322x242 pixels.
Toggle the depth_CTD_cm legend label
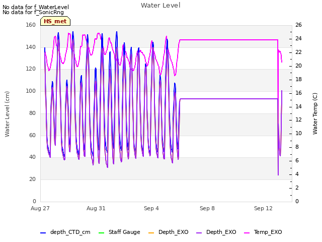(70, 232)
